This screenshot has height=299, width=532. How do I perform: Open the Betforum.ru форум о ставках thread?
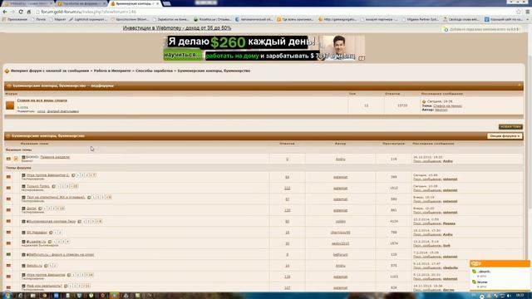(x=61, y=255)
